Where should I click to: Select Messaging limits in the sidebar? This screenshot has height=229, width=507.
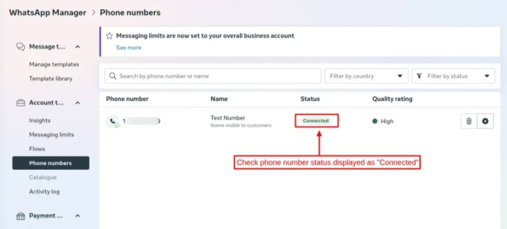coord(52,135)
